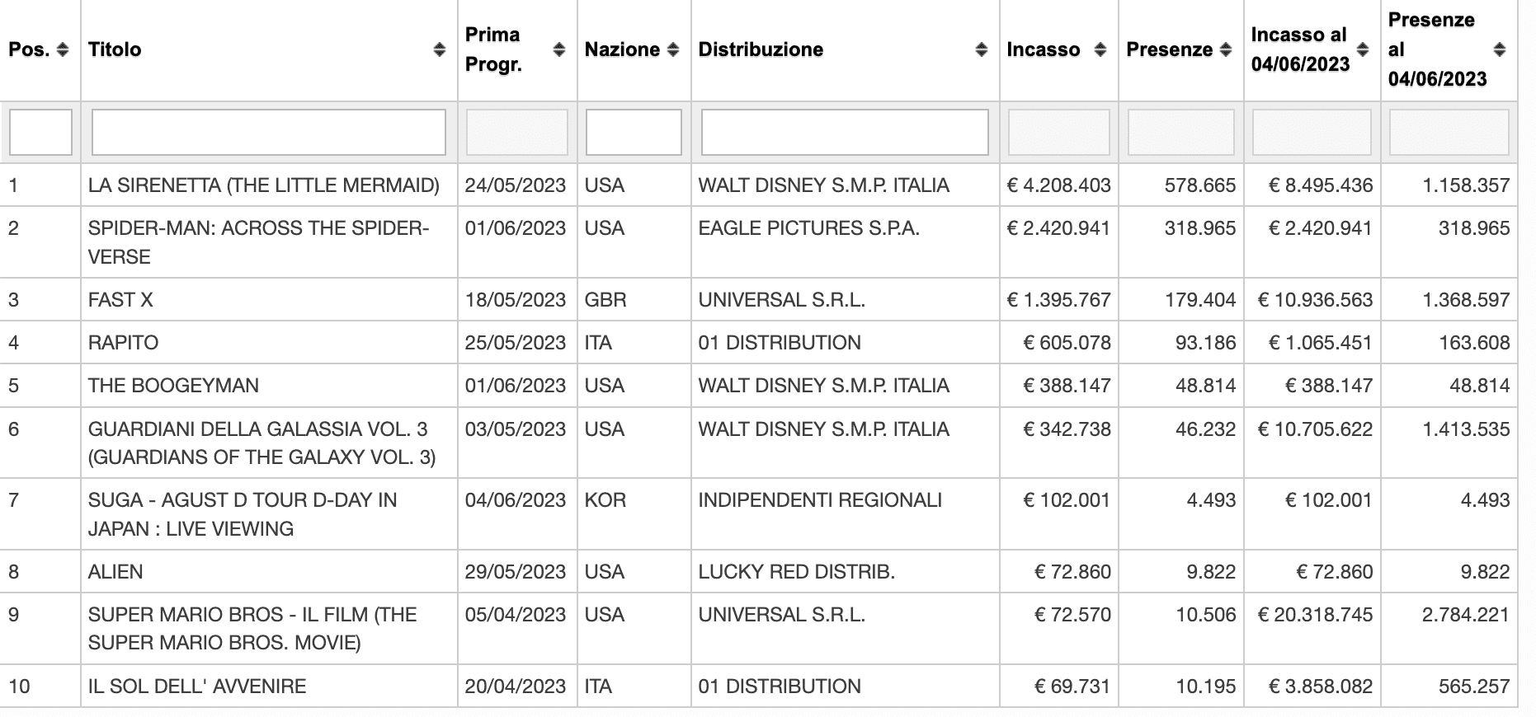This screenshot has width=1536, height=717.
Task: Click the disabled Presenze filter box
Action: point(1181,132)
